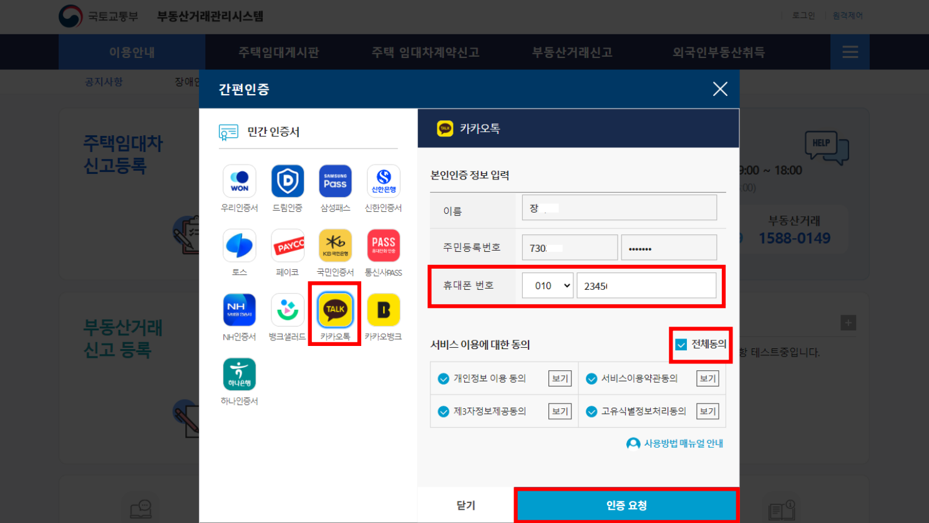Open the 010 phone prefix dropdown
The height and width of the screenshot is (523, 929).
coord(548,285)
